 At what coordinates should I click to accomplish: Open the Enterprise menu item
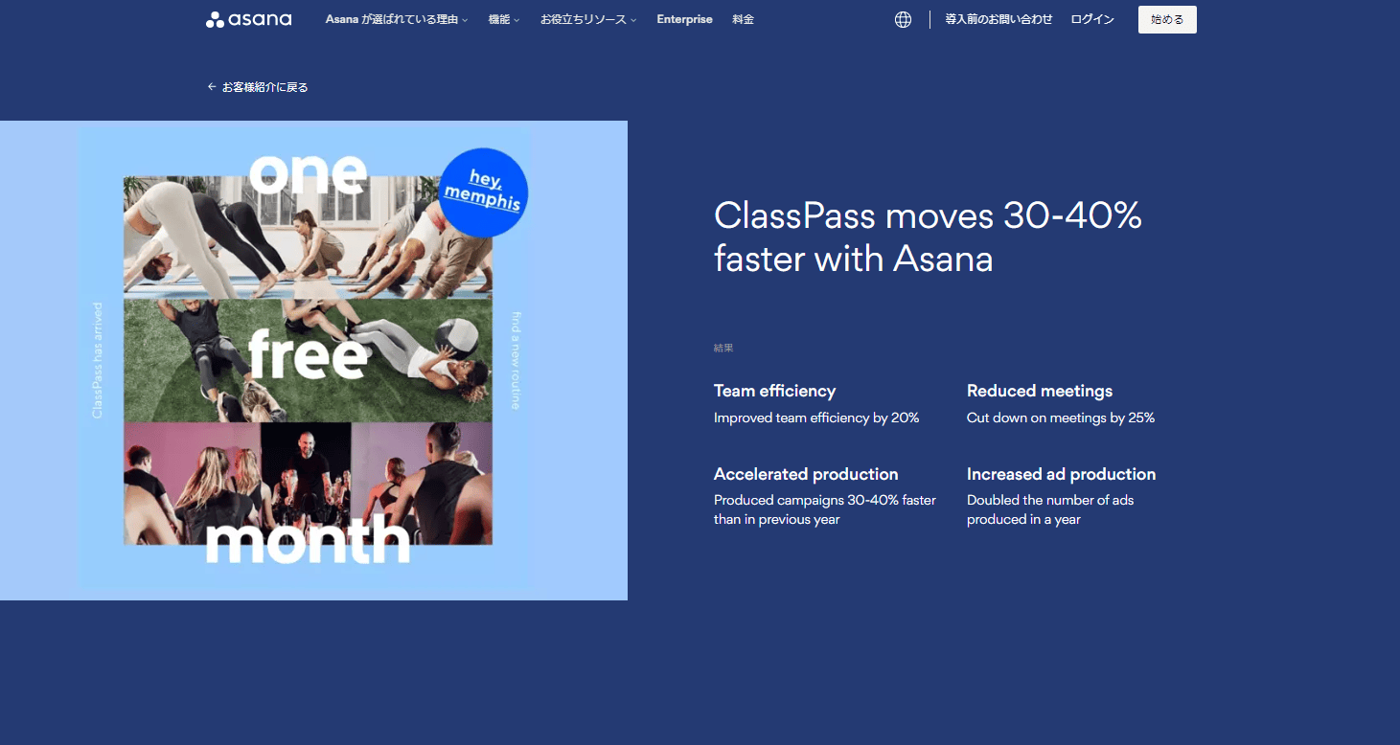click(684, 19)
